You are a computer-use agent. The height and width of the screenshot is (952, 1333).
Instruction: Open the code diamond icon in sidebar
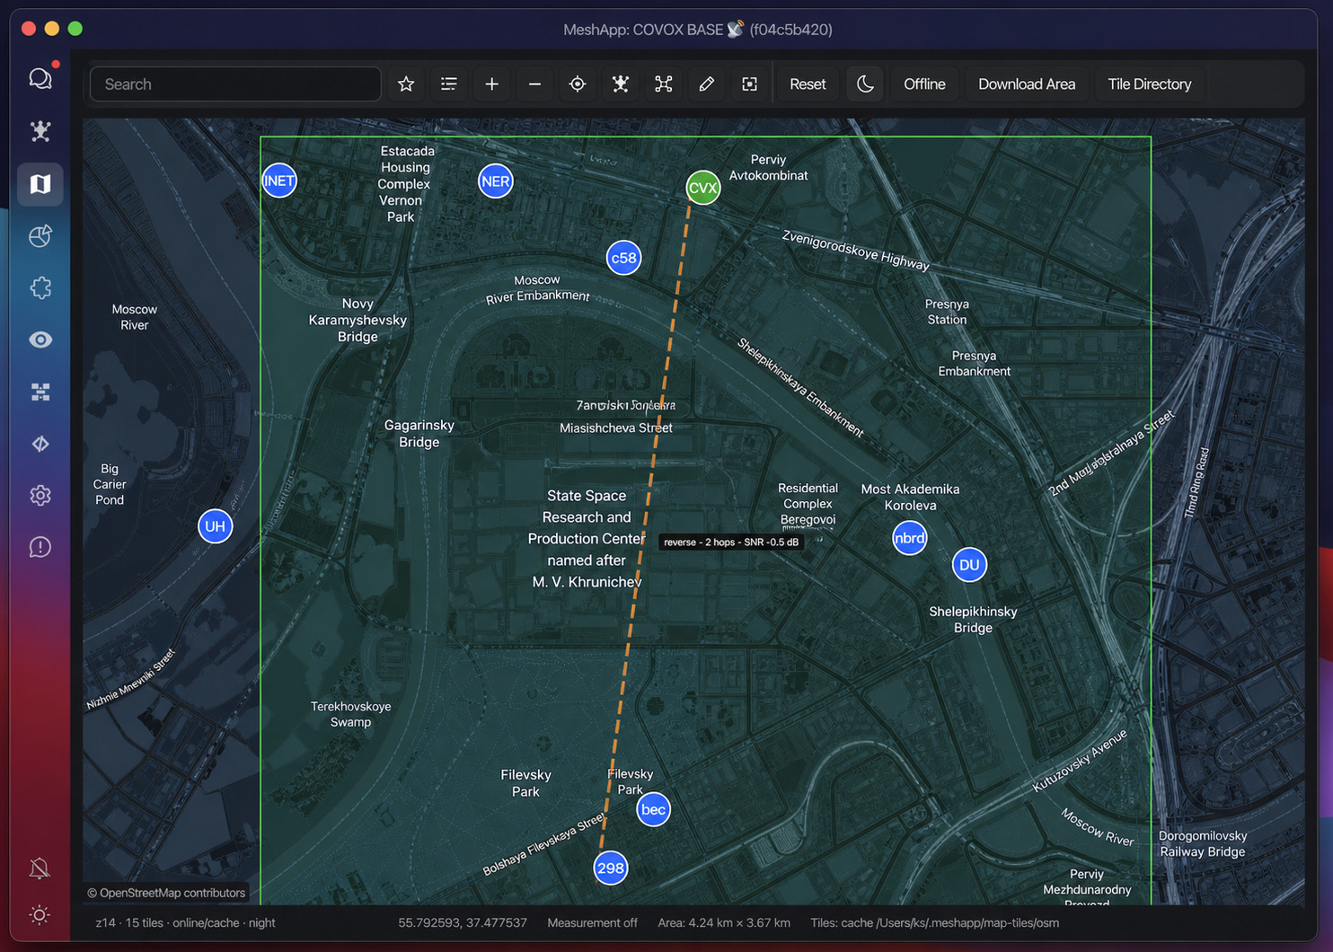tap(40, 444)
